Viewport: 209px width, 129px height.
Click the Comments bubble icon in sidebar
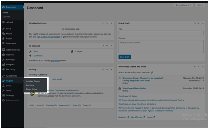[3, 43]
